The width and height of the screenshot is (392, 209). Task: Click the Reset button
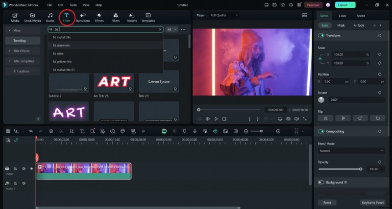click(327, 202)
